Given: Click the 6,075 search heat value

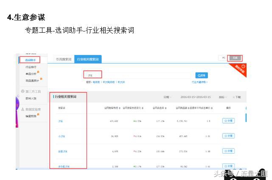Looking at the screenshot, I should coord(115,152).
